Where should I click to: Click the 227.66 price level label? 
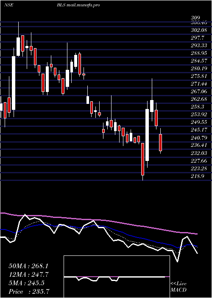point(199,160)
